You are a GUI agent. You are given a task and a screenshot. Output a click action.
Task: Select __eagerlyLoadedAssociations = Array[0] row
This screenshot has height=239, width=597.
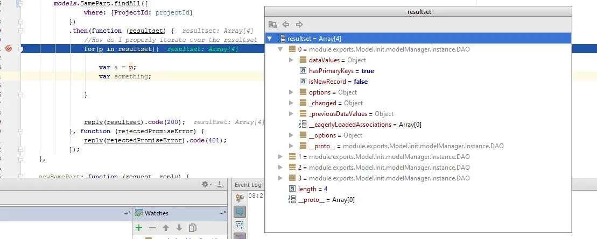[418, 124]
